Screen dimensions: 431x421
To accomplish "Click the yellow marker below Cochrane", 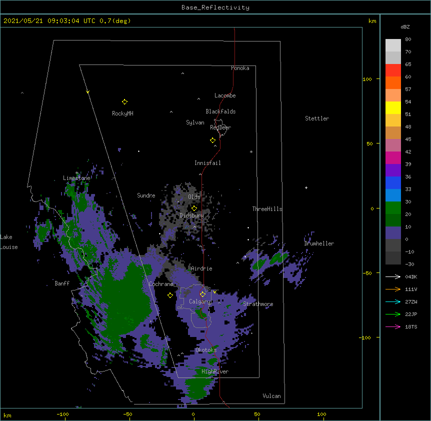I will (170, 295).
